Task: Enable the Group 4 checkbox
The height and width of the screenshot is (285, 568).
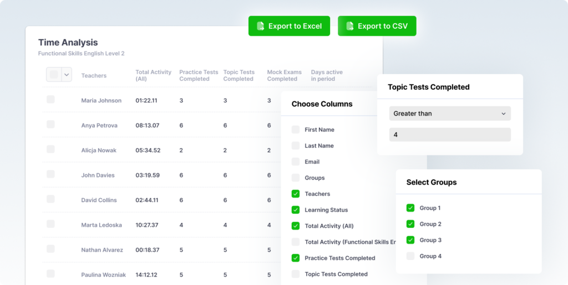Action: (x=410, y=256)
